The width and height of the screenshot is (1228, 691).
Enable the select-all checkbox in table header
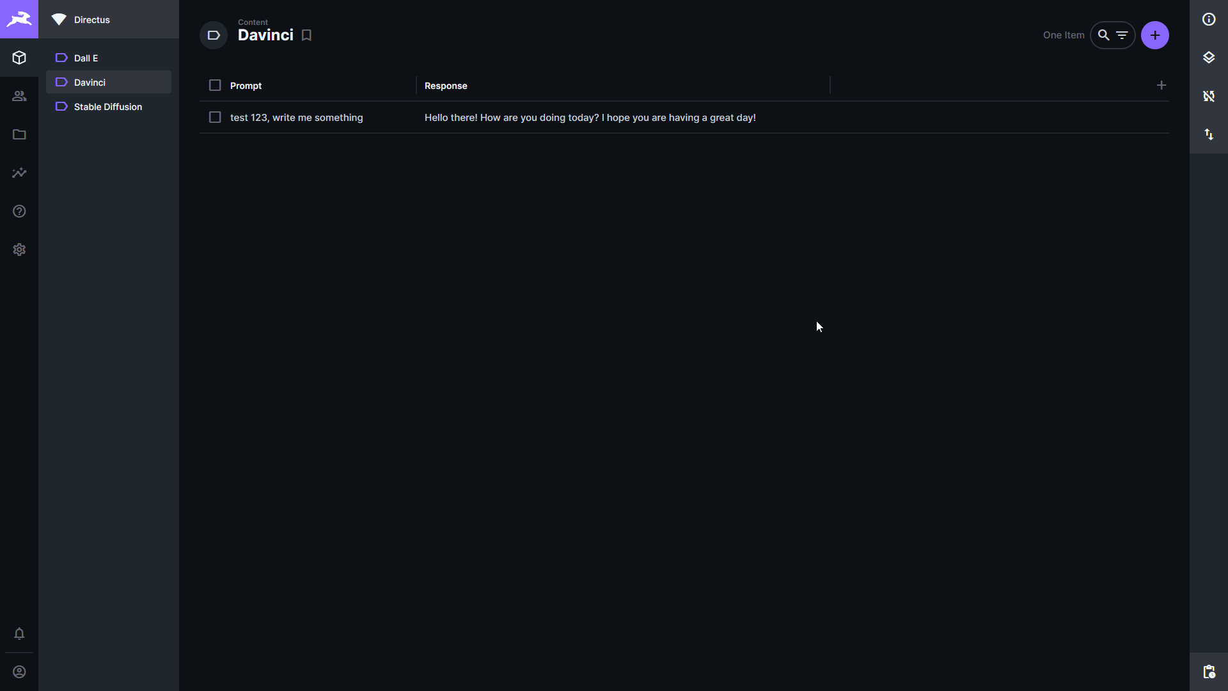pos(215,85)
